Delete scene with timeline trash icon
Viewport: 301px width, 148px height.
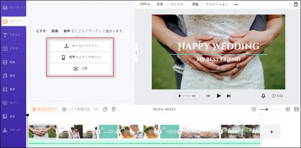114,109
